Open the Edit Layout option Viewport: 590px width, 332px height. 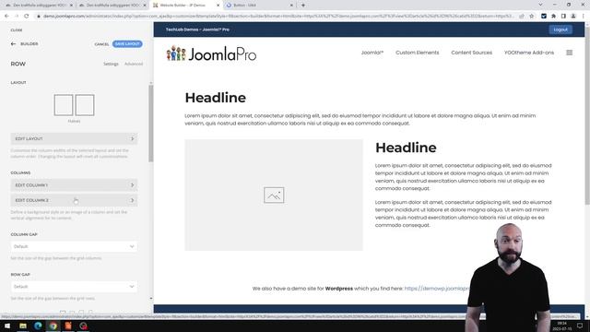coord(74,139)
